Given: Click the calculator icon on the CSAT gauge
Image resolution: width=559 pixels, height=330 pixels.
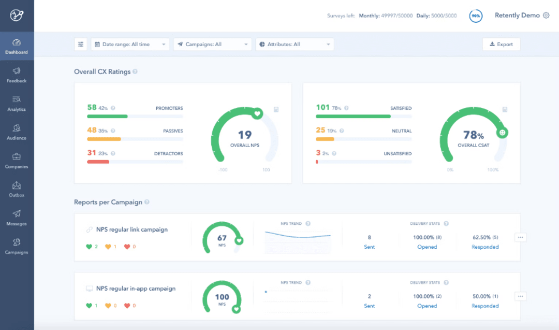Looking at the screenshot, I should pos(506,109).
